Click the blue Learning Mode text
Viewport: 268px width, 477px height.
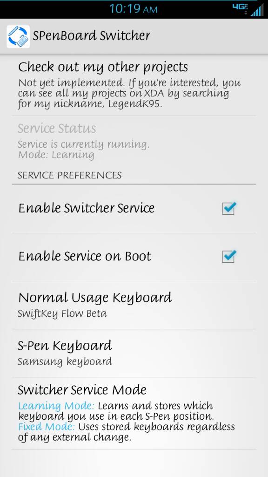click(x=56, y=406)
